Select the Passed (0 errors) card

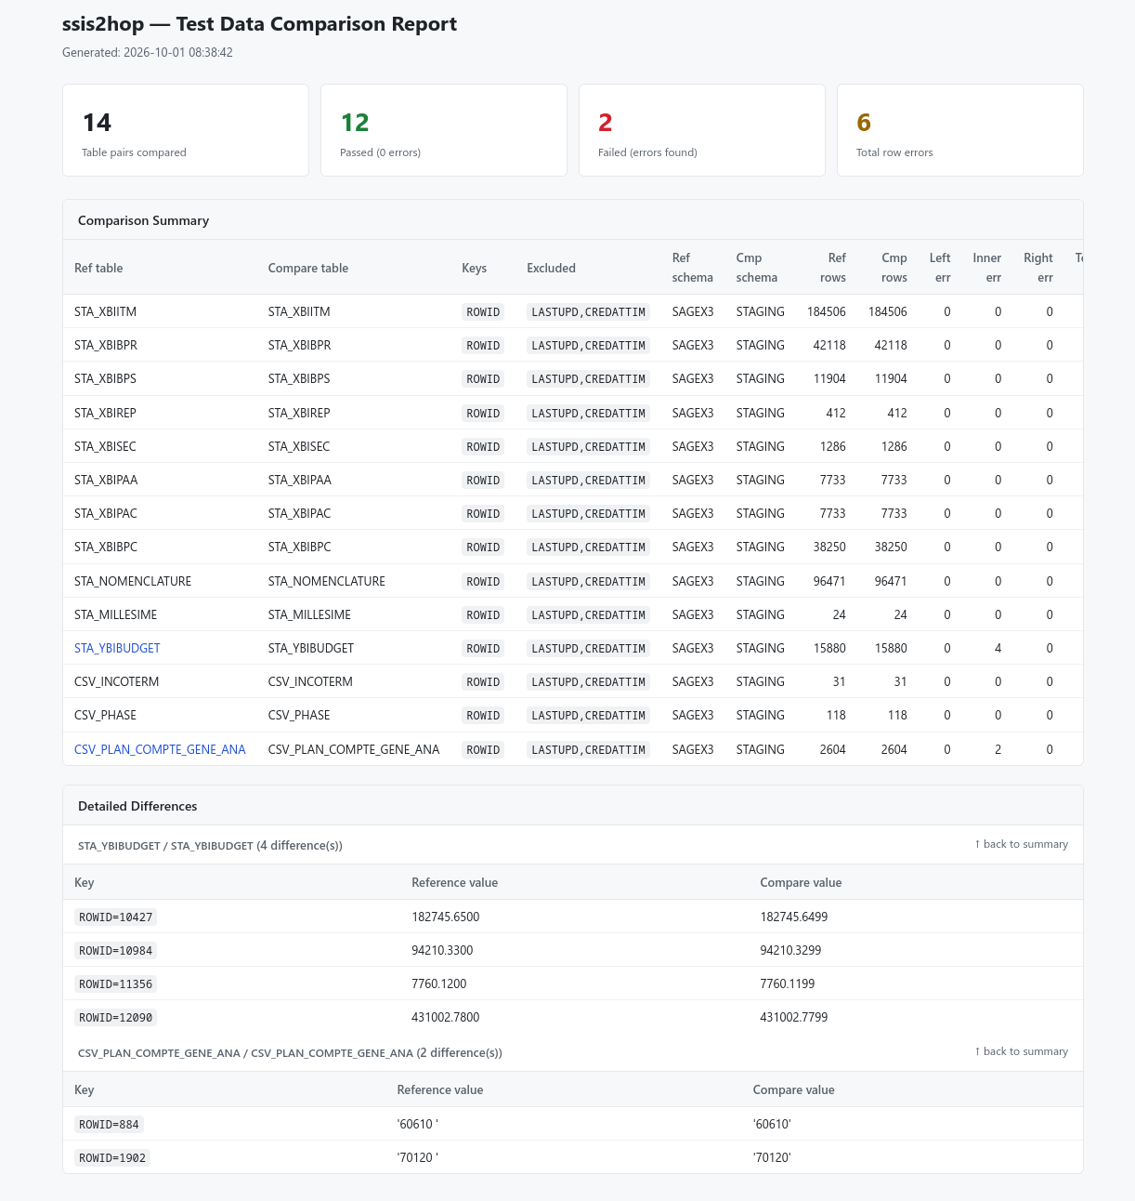click(444, 130)
